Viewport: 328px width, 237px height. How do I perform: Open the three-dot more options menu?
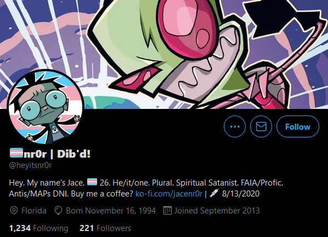(x=235, y=126)
